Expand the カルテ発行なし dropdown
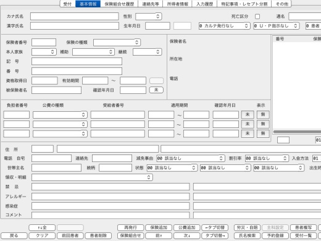 point(224,26)
